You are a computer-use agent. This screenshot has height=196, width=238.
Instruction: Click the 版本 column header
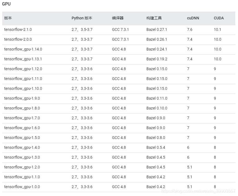(8, 18)
